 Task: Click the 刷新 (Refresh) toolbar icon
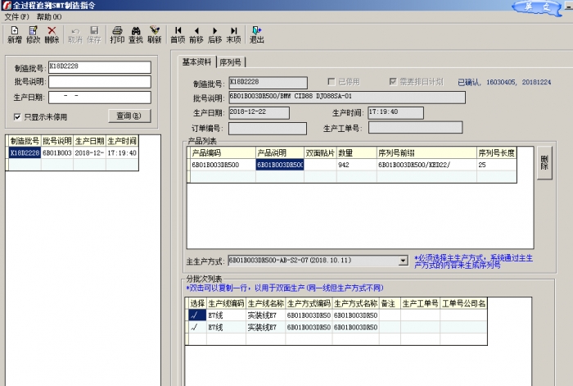pos(154,34)
